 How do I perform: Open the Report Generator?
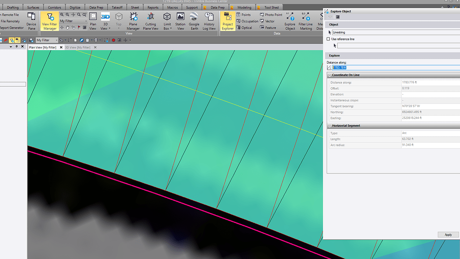(12, 28)
